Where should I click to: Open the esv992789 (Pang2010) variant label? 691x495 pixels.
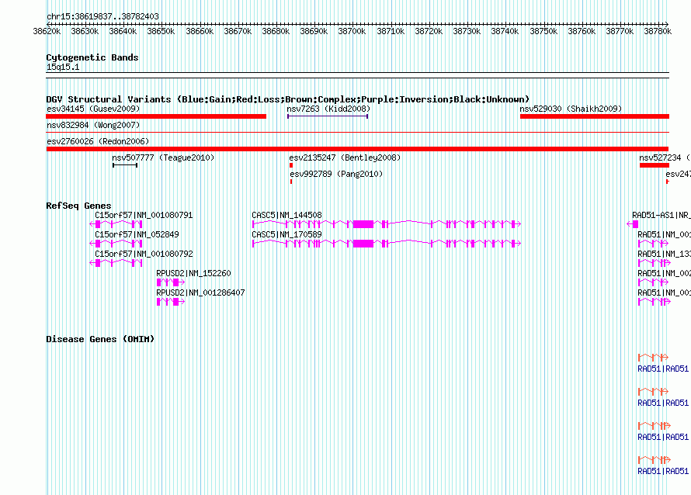point(336,174)
